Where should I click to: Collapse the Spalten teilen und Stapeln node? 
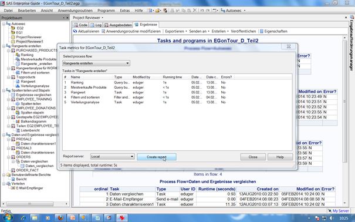pyautogui.click(x=4, y=90)
